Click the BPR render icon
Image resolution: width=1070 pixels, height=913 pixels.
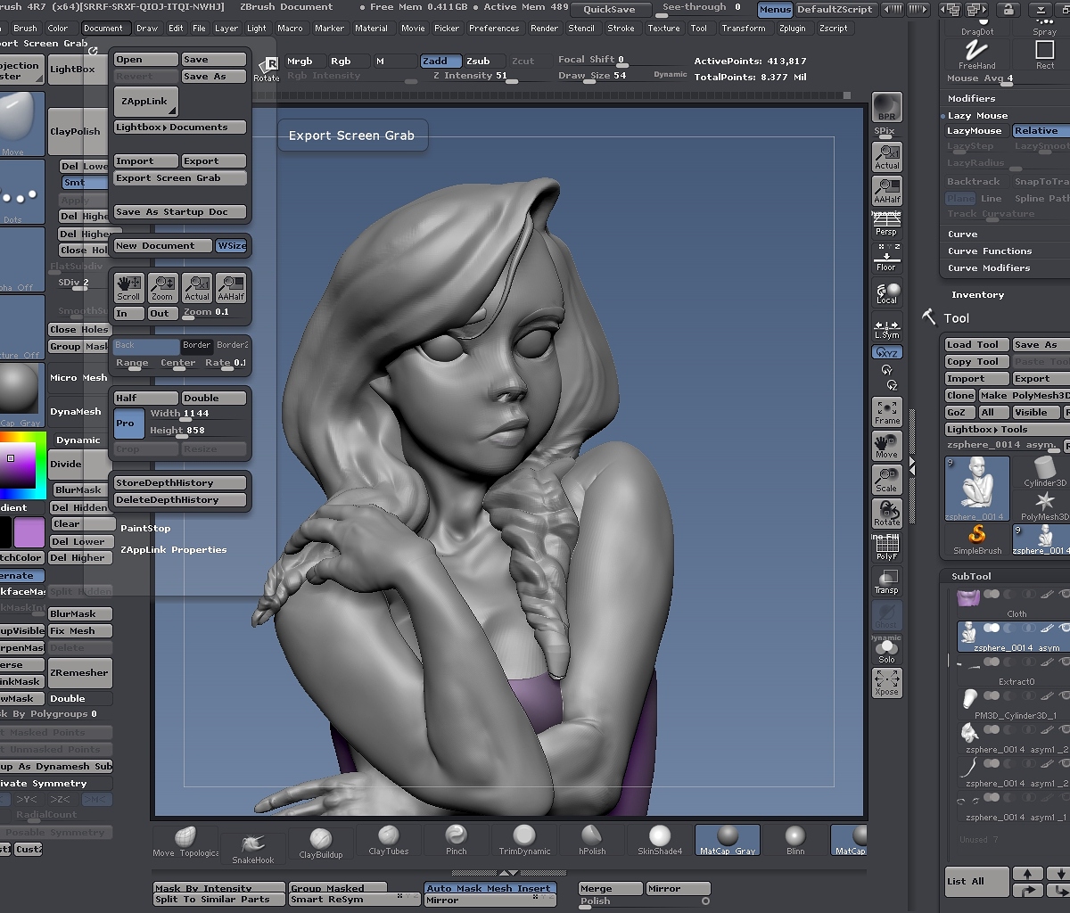pyautogui.click(x=886, y=107)
